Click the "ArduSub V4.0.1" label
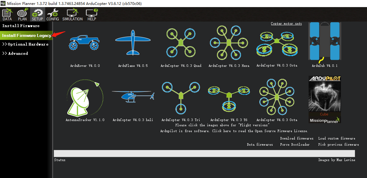The image size is (367, 178). click(325, 66)
